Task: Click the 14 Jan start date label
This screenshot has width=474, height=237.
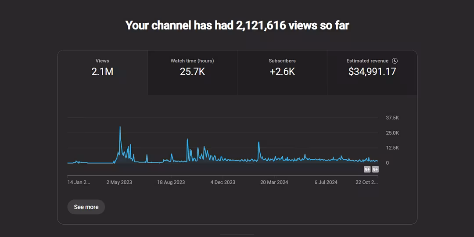Action: [x=79, y=182]
